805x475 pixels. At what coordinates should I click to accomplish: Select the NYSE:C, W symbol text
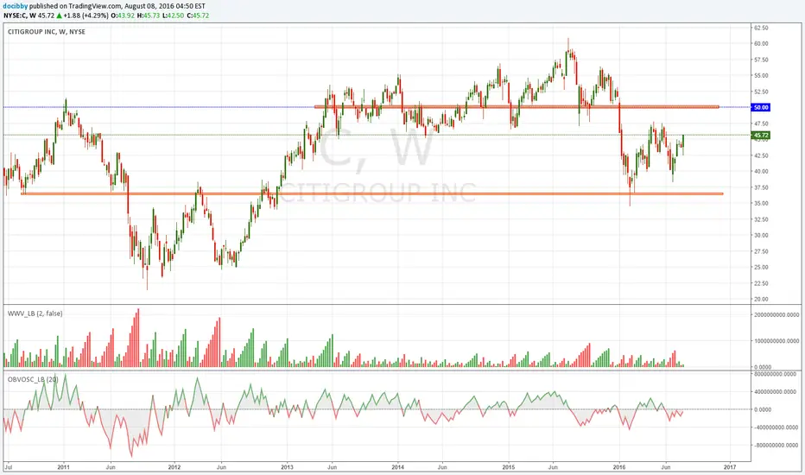[x=21, y=16]
